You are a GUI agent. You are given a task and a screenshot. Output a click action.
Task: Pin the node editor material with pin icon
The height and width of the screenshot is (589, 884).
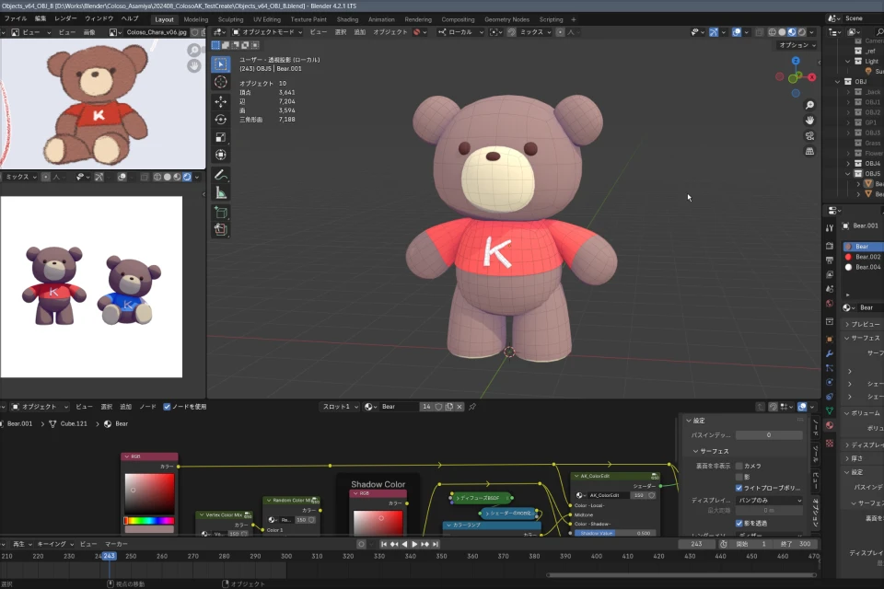(x=472, y=407)
